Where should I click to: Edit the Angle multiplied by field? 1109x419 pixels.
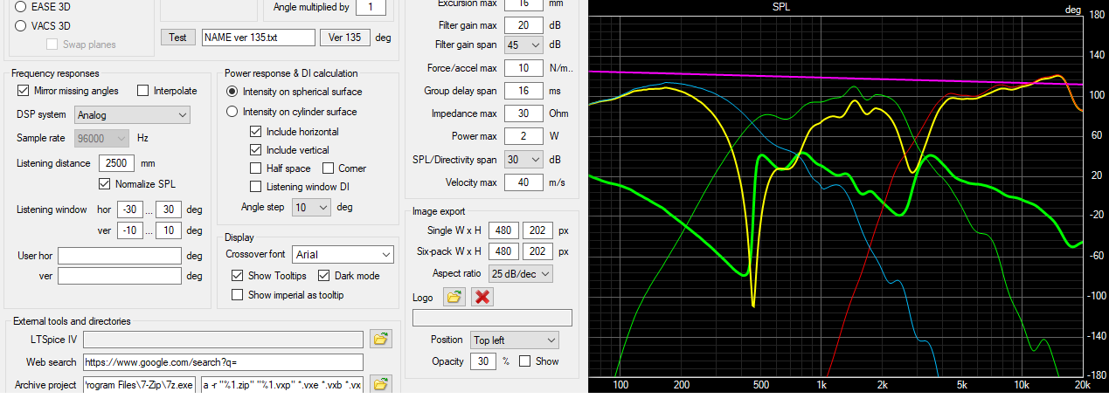pyautogui.click(x=371, y=8)
